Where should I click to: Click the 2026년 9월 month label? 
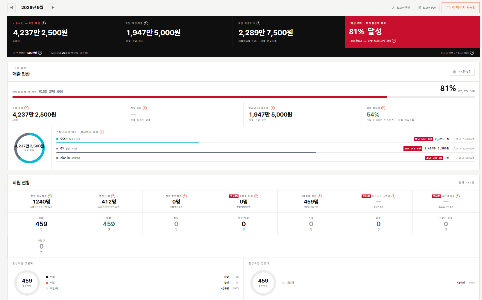click(32, 8)
